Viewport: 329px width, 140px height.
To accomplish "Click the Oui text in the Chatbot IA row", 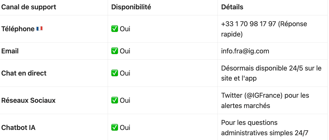I will pos(125,128).
